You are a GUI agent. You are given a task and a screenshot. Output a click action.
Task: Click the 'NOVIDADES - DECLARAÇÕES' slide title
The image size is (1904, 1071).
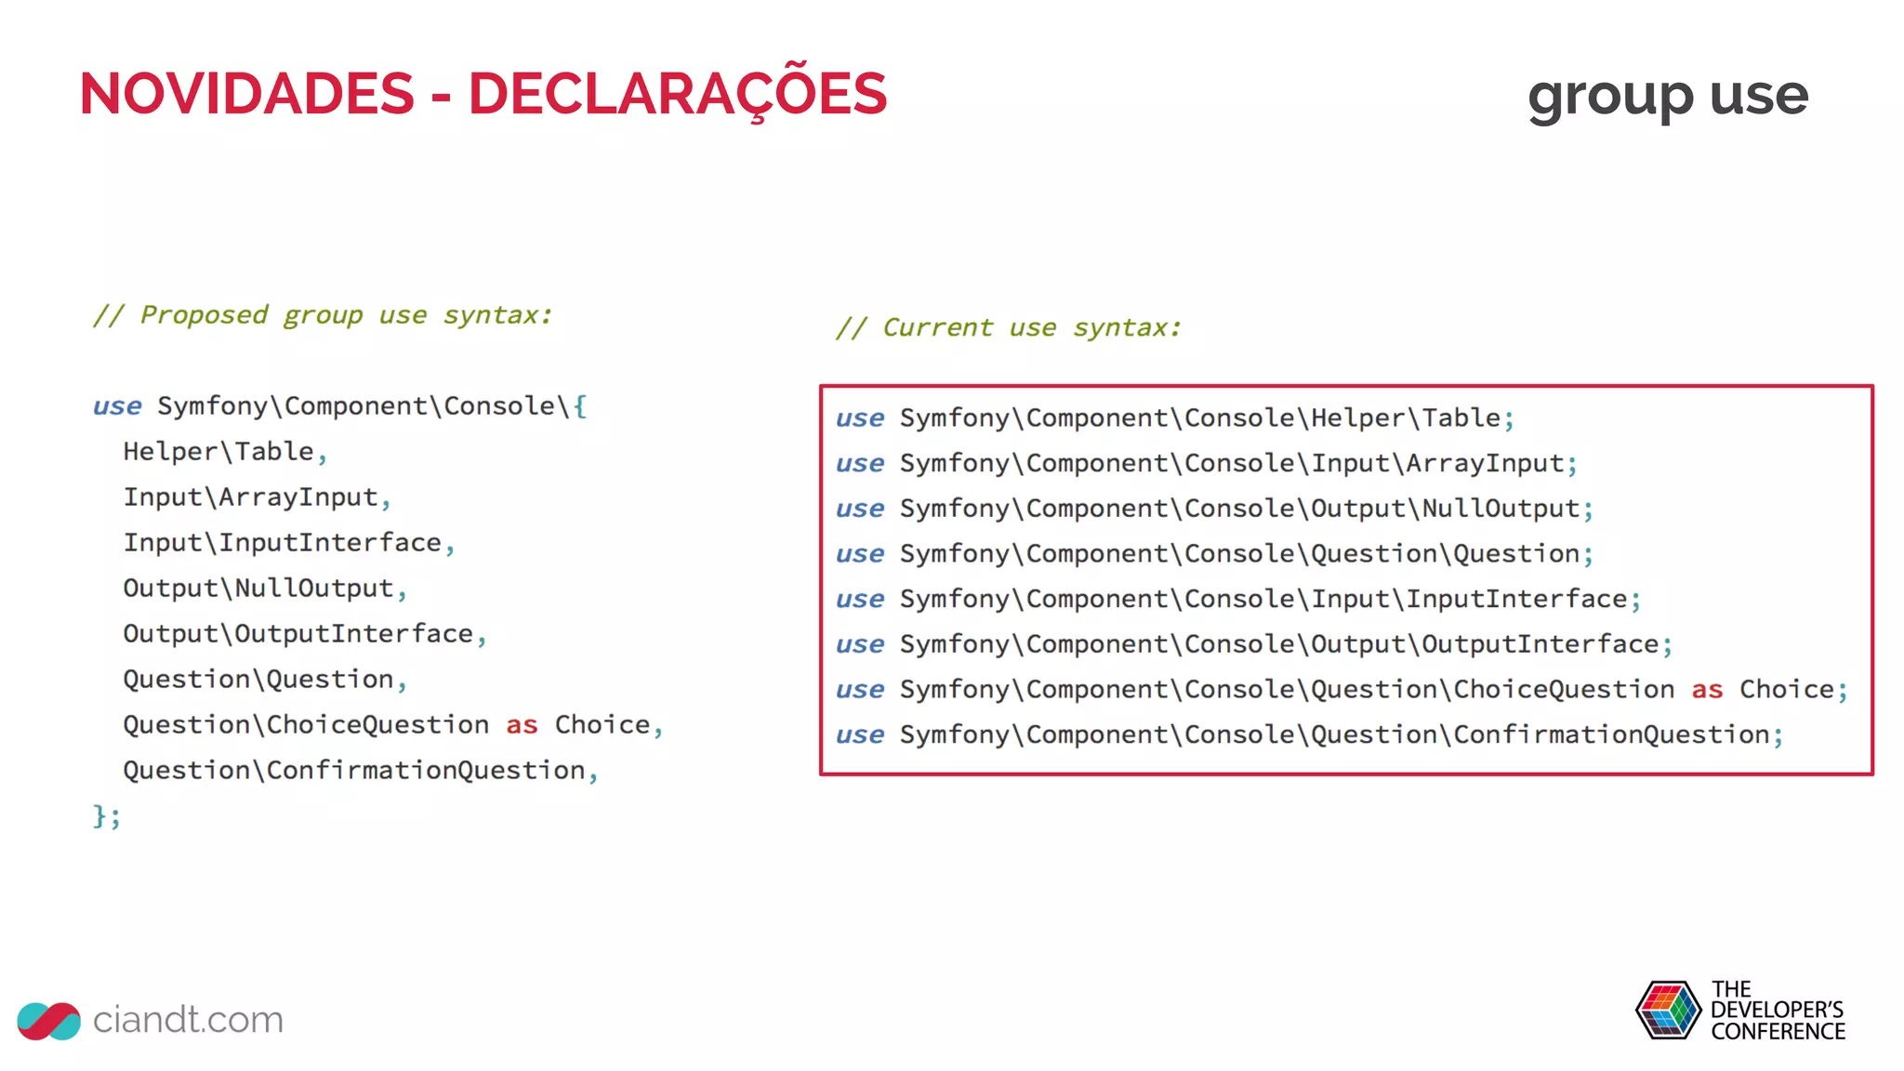(483, 94)
